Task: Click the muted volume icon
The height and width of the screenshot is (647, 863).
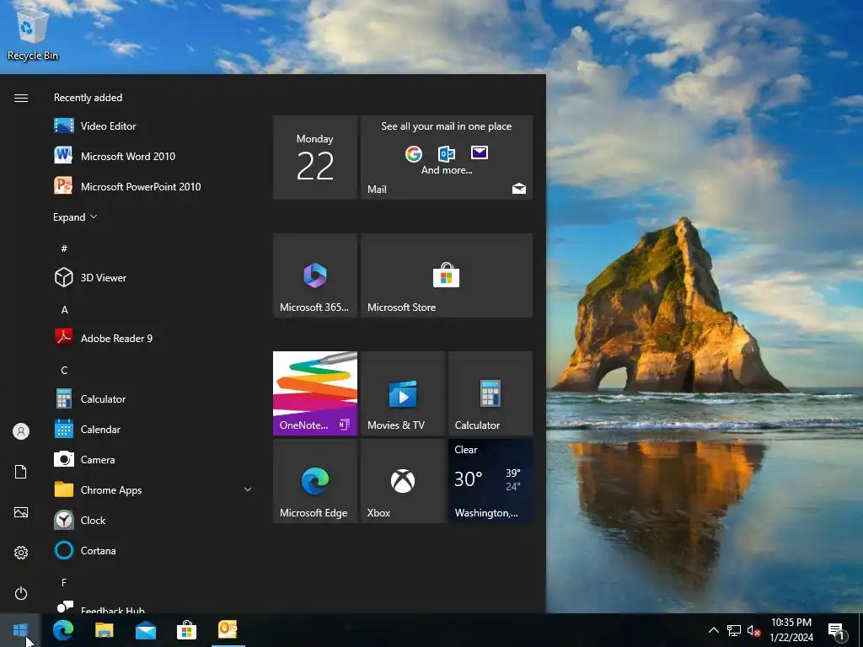Action: coord(754,630)
